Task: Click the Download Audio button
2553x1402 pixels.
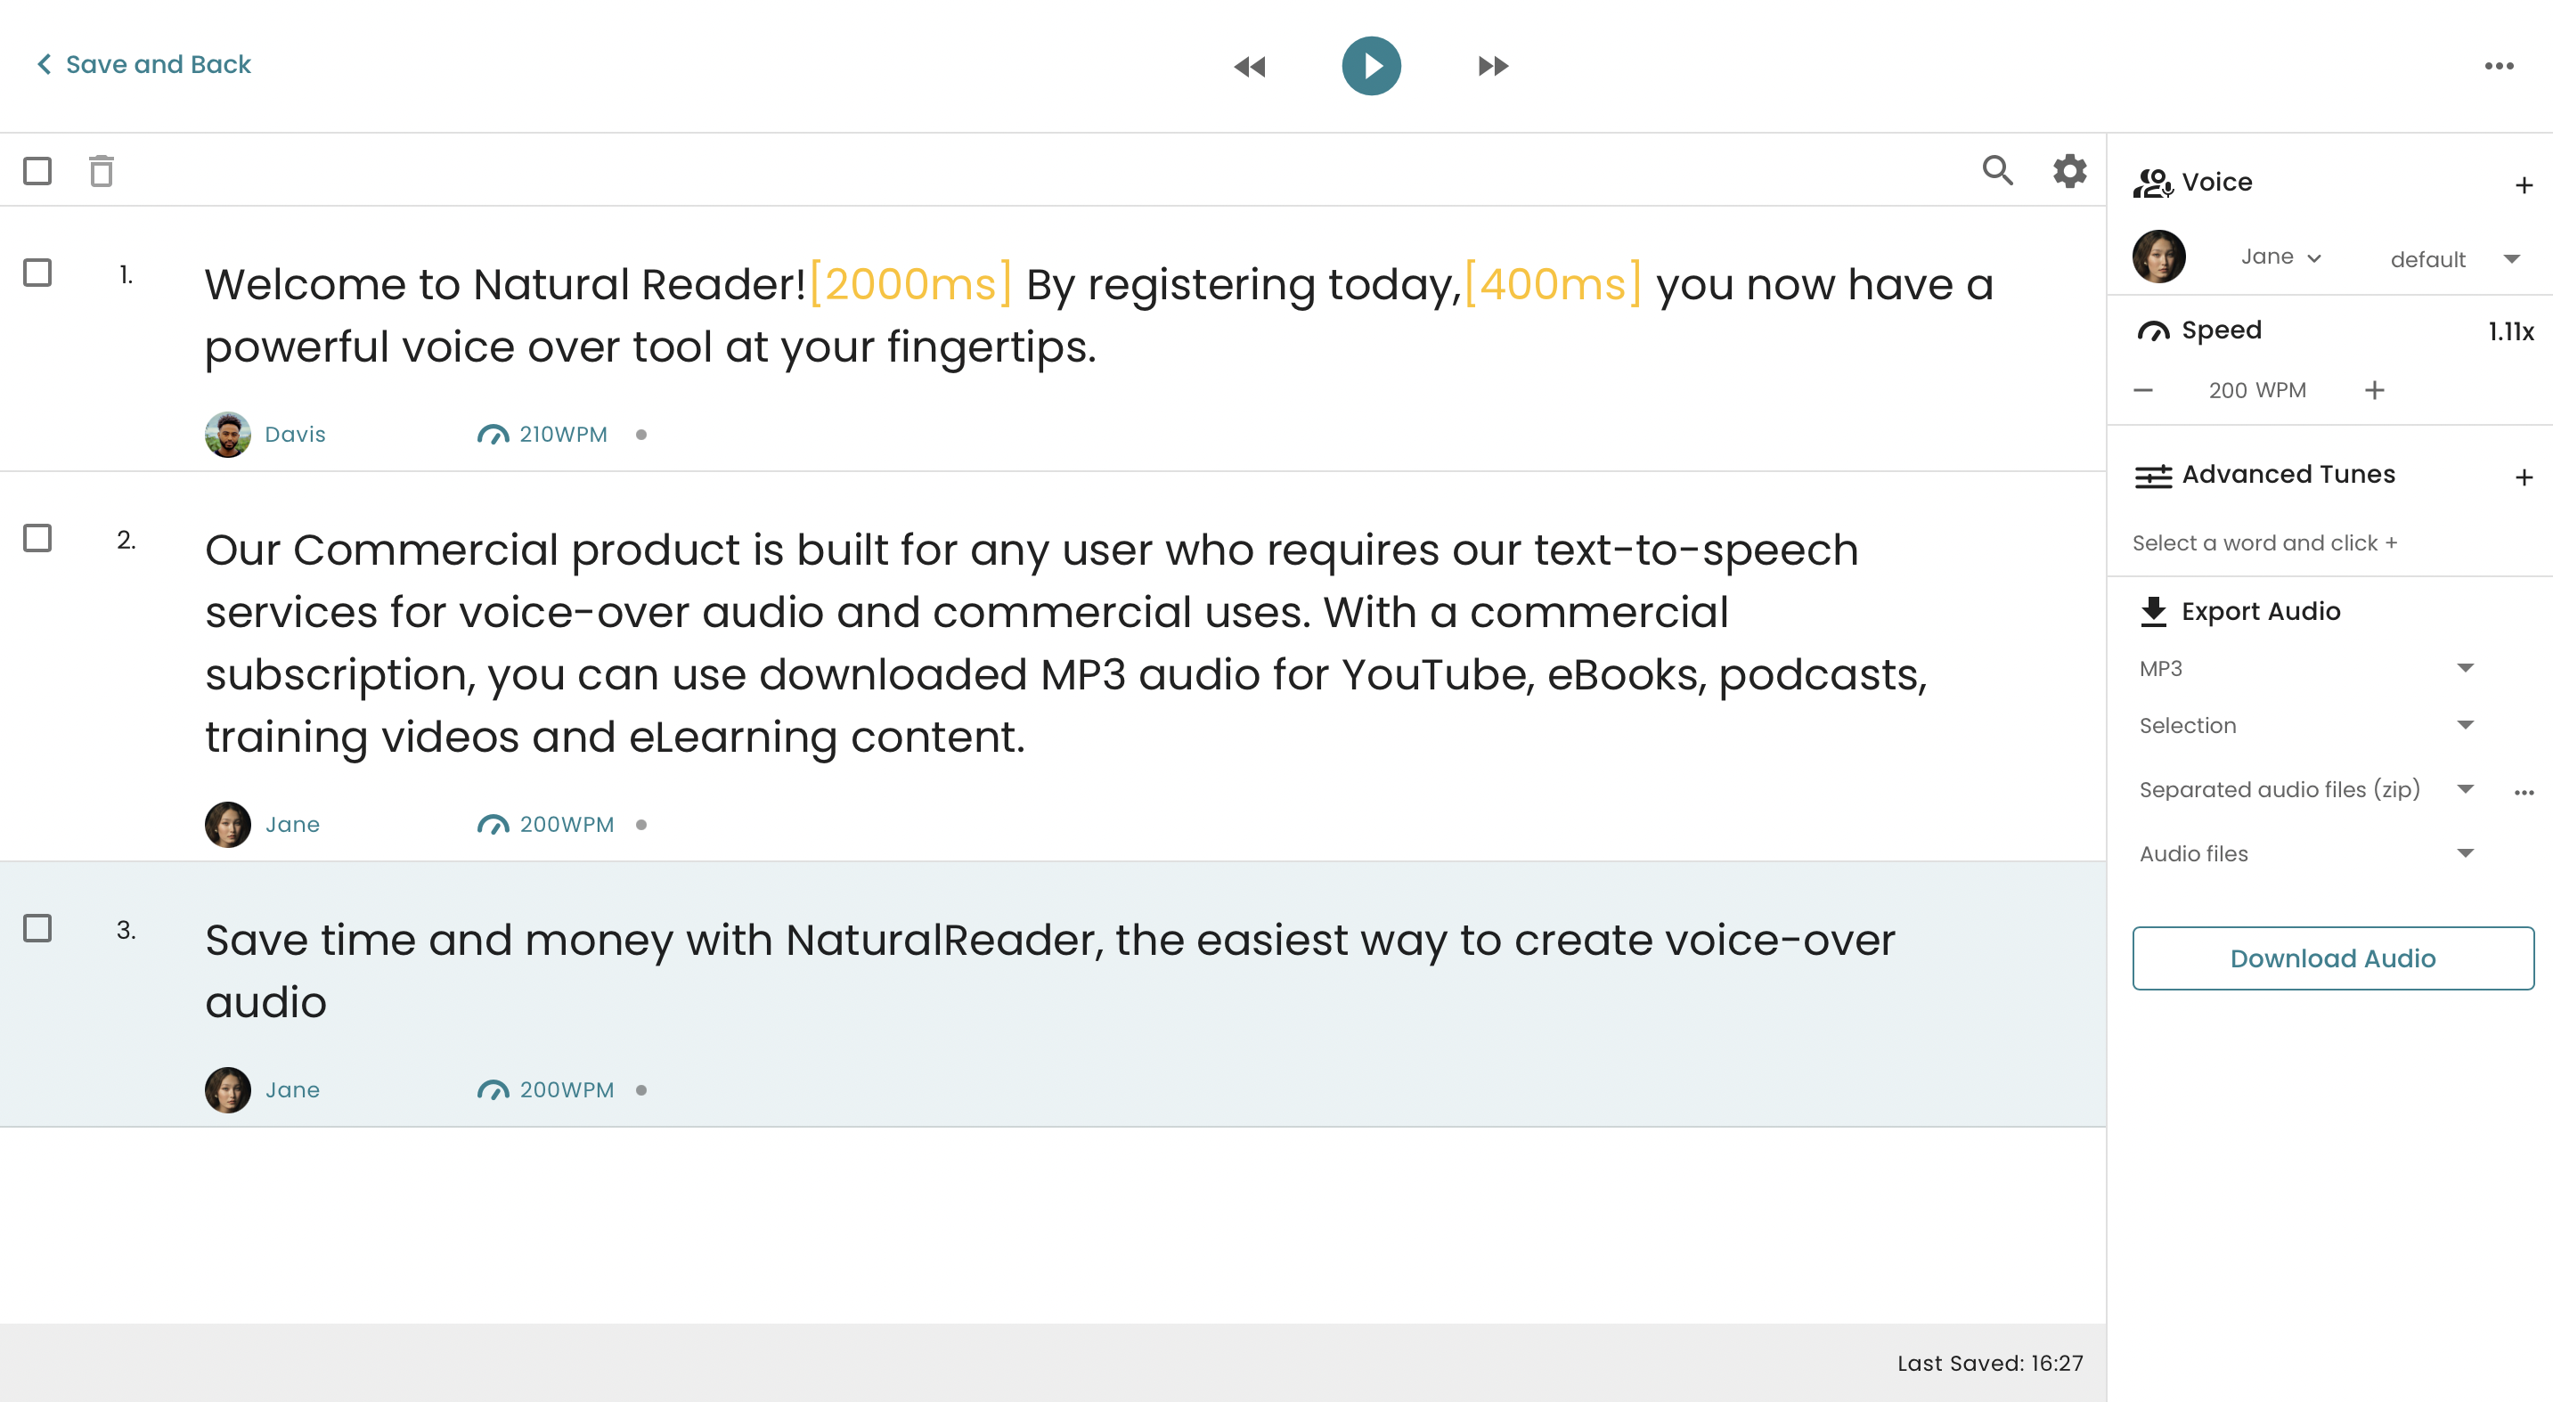Action: (x=2331, y=958)
